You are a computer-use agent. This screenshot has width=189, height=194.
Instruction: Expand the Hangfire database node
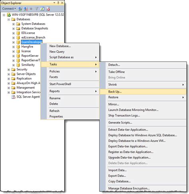[x=14, y=47]
